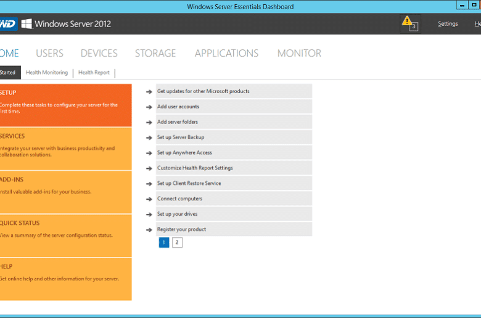Open the Add server folders task
Screen dimensions: 481x318
pos(234,122)
